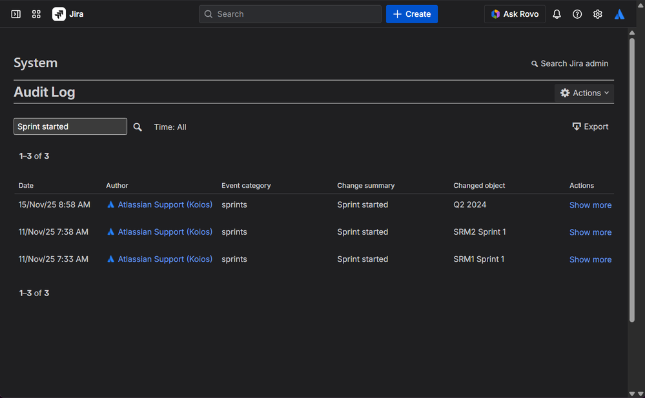Expand the Actions dropdown

pos(584,93)
